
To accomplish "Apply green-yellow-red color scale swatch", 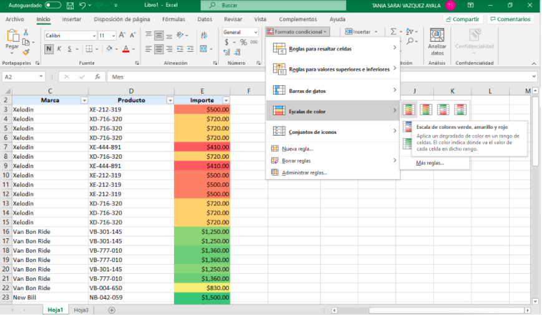I will point(409,110).
